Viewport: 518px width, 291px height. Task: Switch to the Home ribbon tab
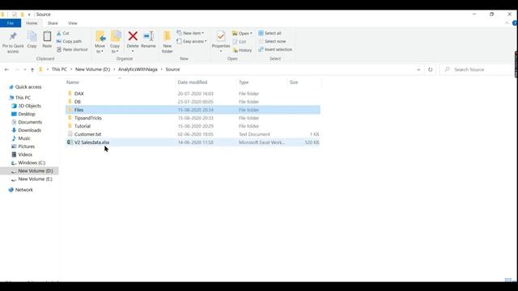point(32,23)
